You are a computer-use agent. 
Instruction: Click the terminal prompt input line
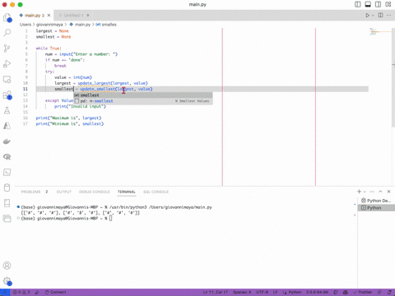pyautogui.click(x=111, y=219)
